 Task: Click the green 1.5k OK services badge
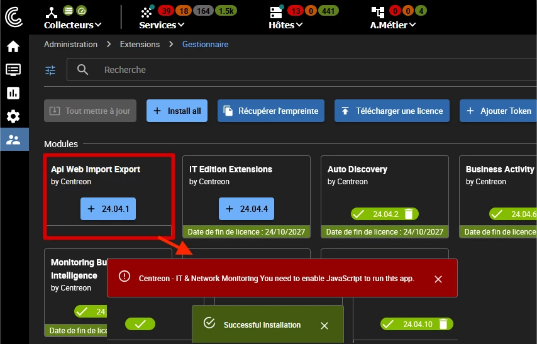(226, 11)
